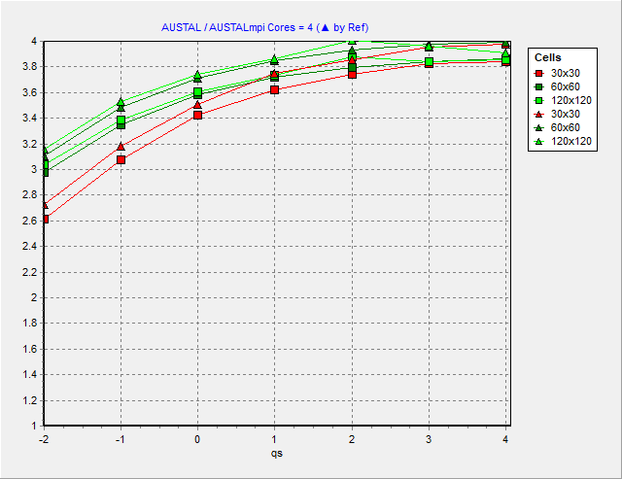Select the light green square point at qs -1
Viewport: 622px width, 479px height.
click(121, 120)
